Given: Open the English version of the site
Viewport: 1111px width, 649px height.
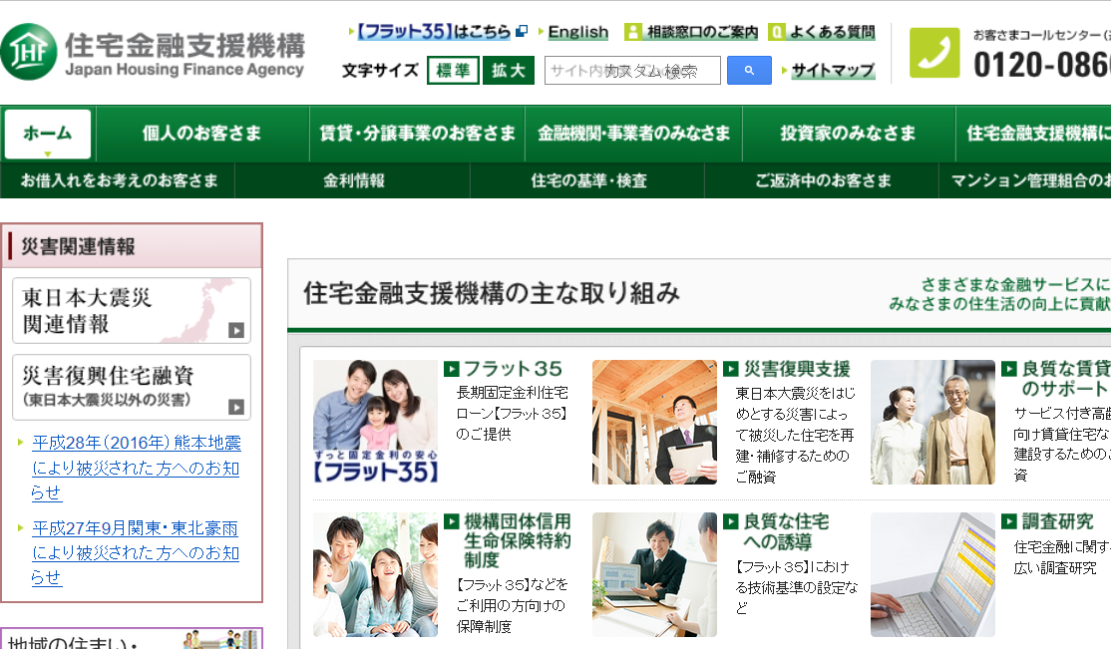Looking at the screenshot, I should (577, 31).
